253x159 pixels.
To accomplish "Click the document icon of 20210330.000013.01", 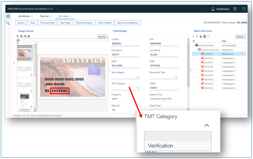I will point(200,50).
